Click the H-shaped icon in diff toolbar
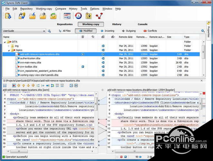The width and height of the screenshot is (213, 161). (x=76, y=86)
